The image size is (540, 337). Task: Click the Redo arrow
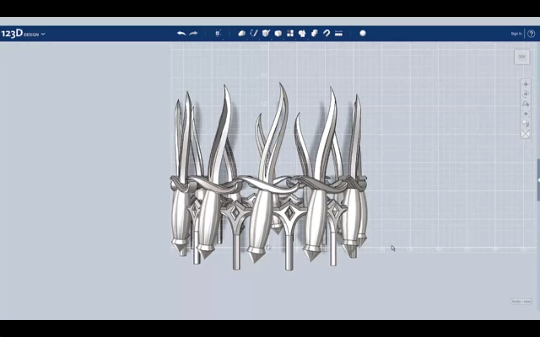coord(193,33)
